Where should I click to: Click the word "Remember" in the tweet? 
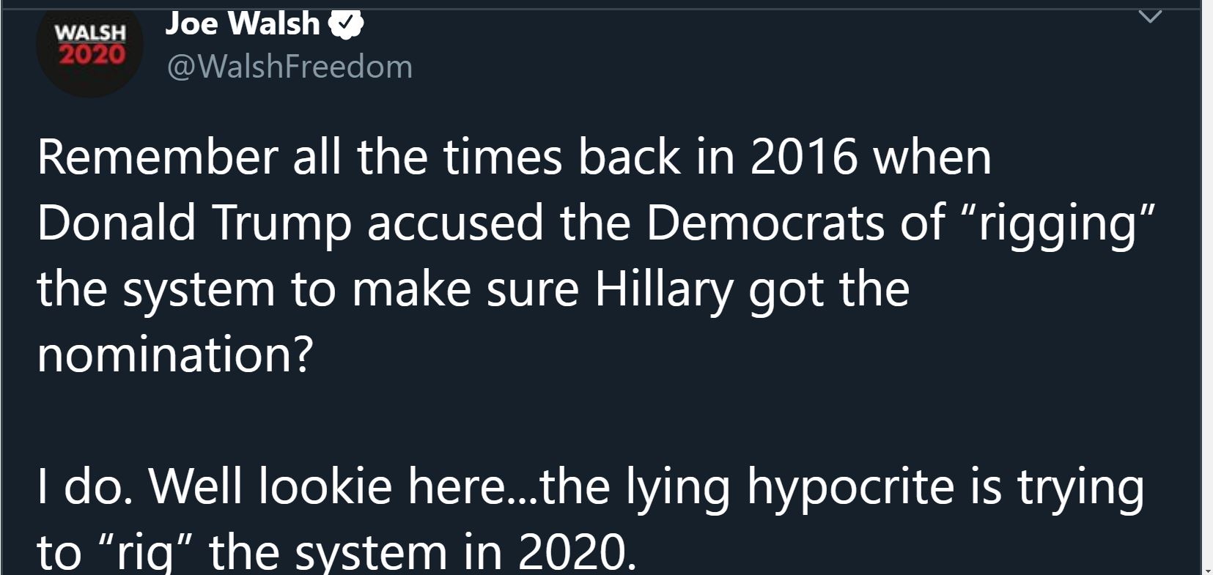(x=158, y=157)
